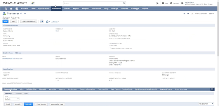This screenshot has width=219, height=106.
Task: Open the Lookups menu
Action: (114, 9)
